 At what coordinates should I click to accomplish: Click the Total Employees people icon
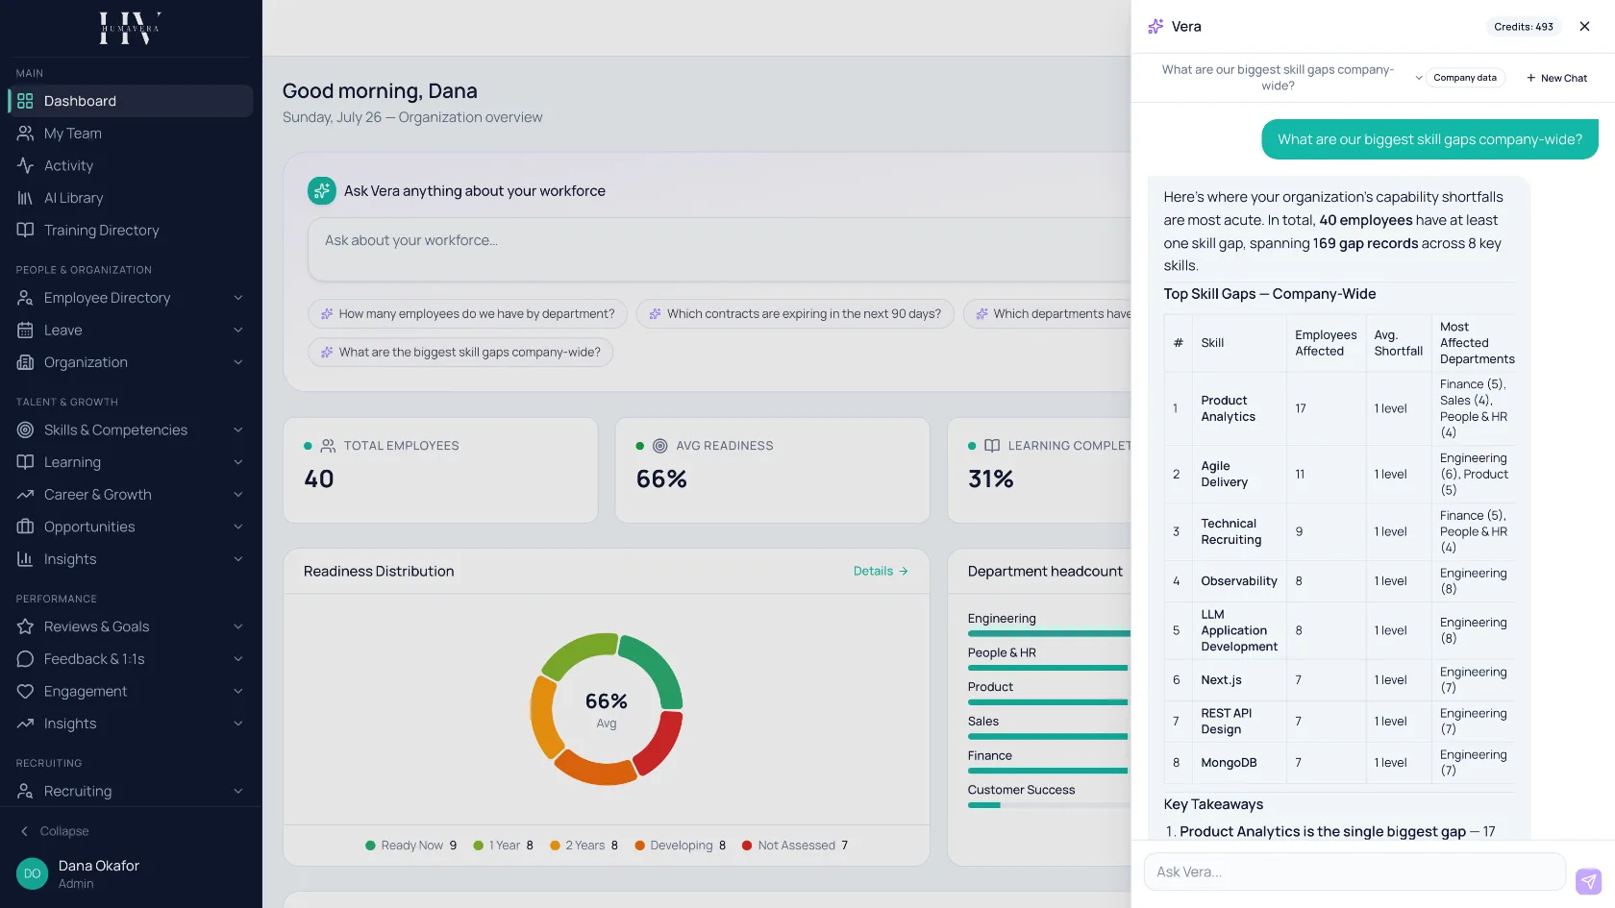[x=328, y=446]
